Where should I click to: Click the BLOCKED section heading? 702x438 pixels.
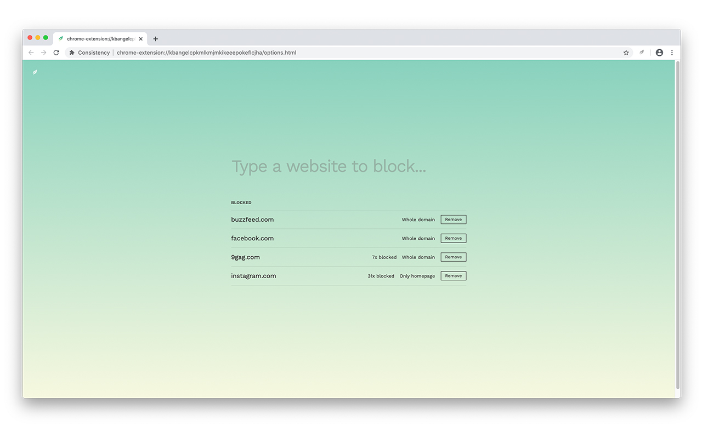[241, 203]
